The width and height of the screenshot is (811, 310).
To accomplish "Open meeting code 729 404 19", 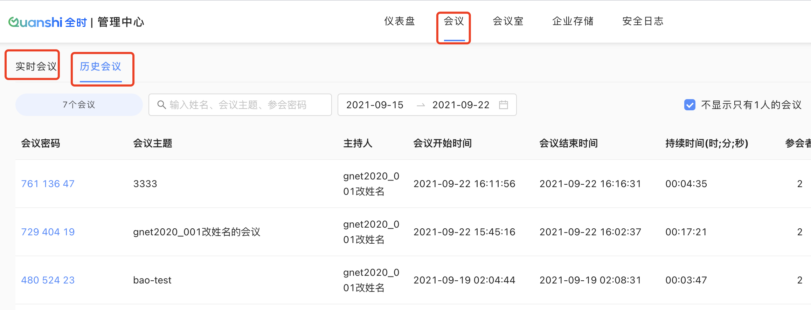I will click(48, 232).
